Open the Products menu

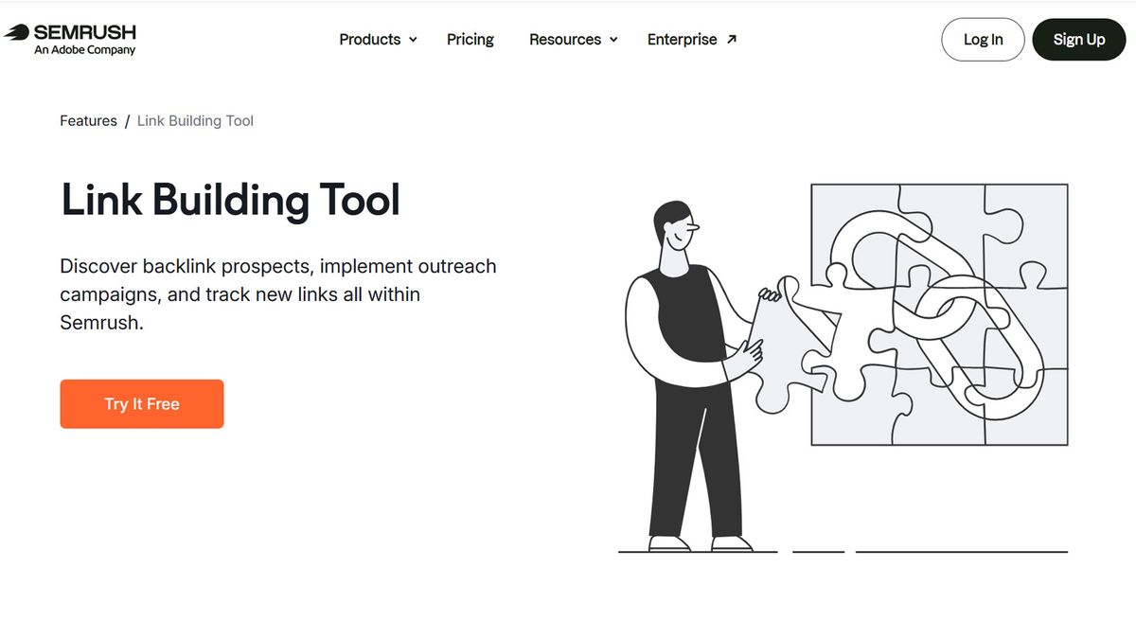point(378,40)
